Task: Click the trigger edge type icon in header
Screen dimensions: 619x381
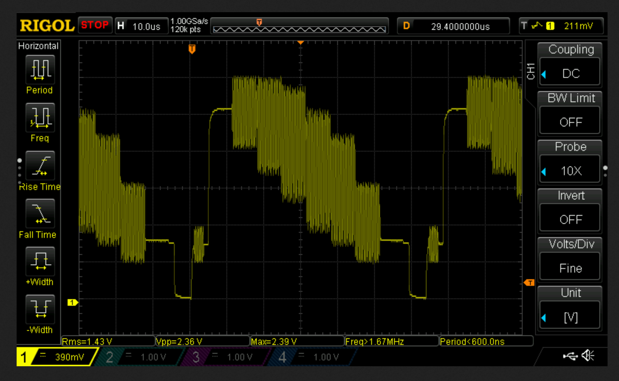Action: [537, 26]
